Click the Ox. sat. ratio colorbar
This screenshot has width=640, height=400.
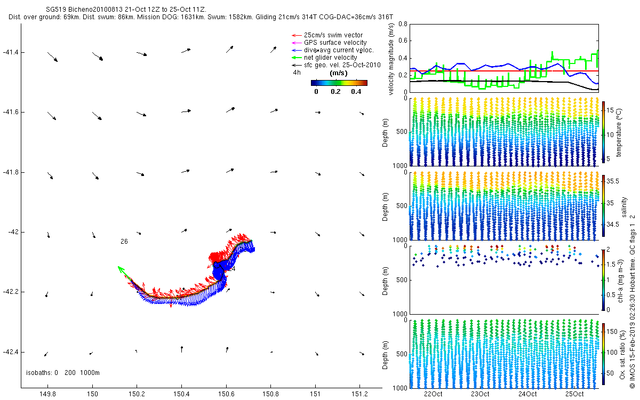coord(604,353)
